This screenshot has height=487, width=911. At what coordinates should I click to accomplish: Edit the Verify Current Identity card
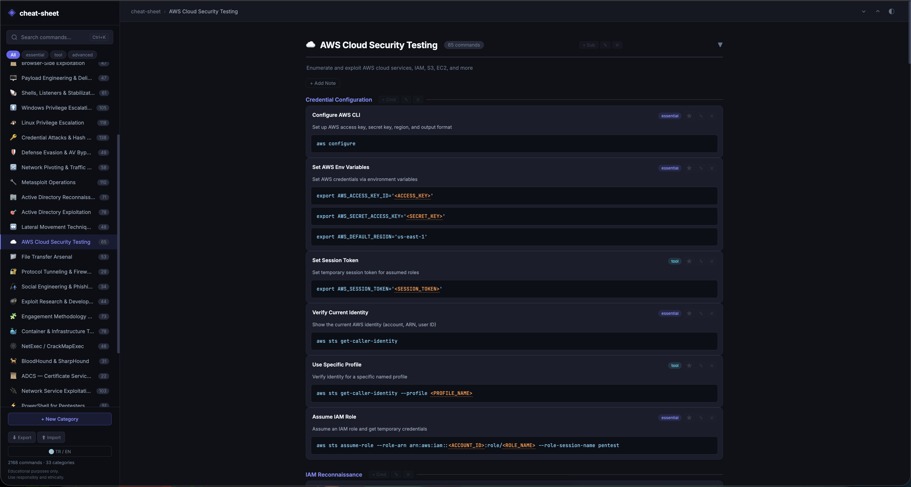[x=701, y=313]
